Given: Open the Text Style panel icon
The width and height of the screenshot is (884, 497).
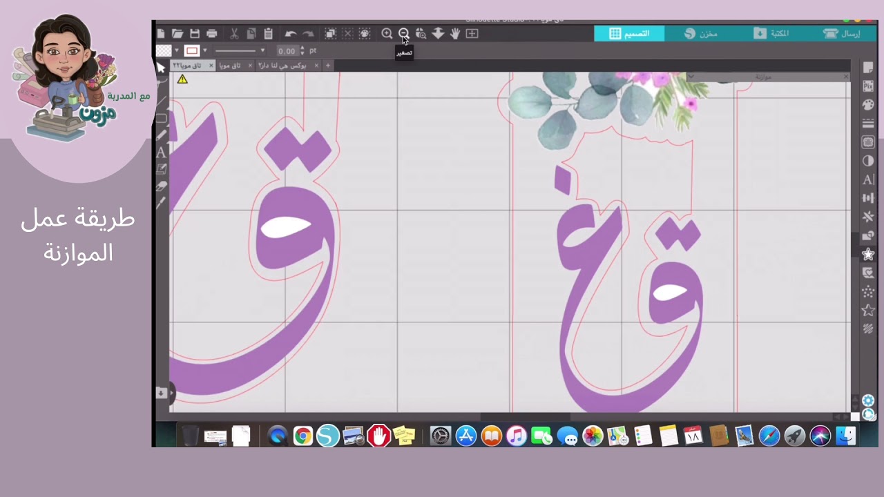Looking at the screenshot, I should click(x=868, y=179).
